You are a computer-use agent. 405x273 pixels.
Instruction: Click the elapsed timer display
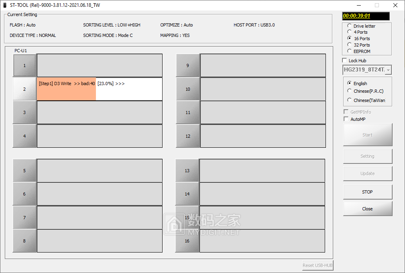pos(365,16)
